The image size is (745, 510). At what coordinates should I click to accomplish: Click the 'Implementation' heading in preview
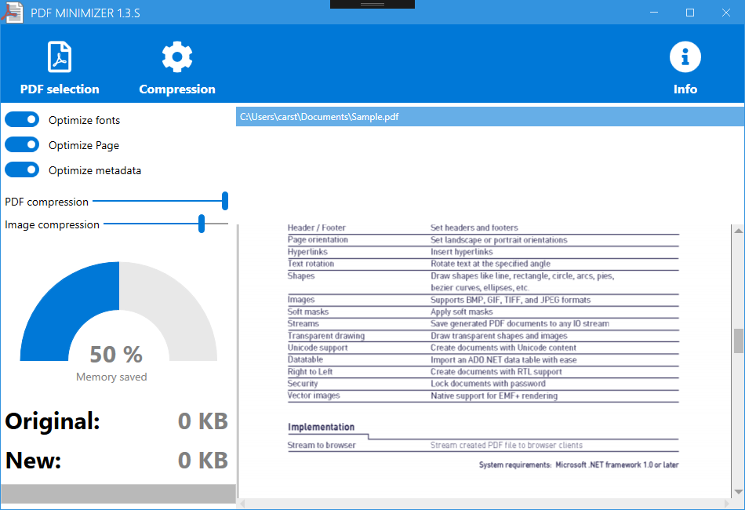pyautogui.click(x=322, y=427)
